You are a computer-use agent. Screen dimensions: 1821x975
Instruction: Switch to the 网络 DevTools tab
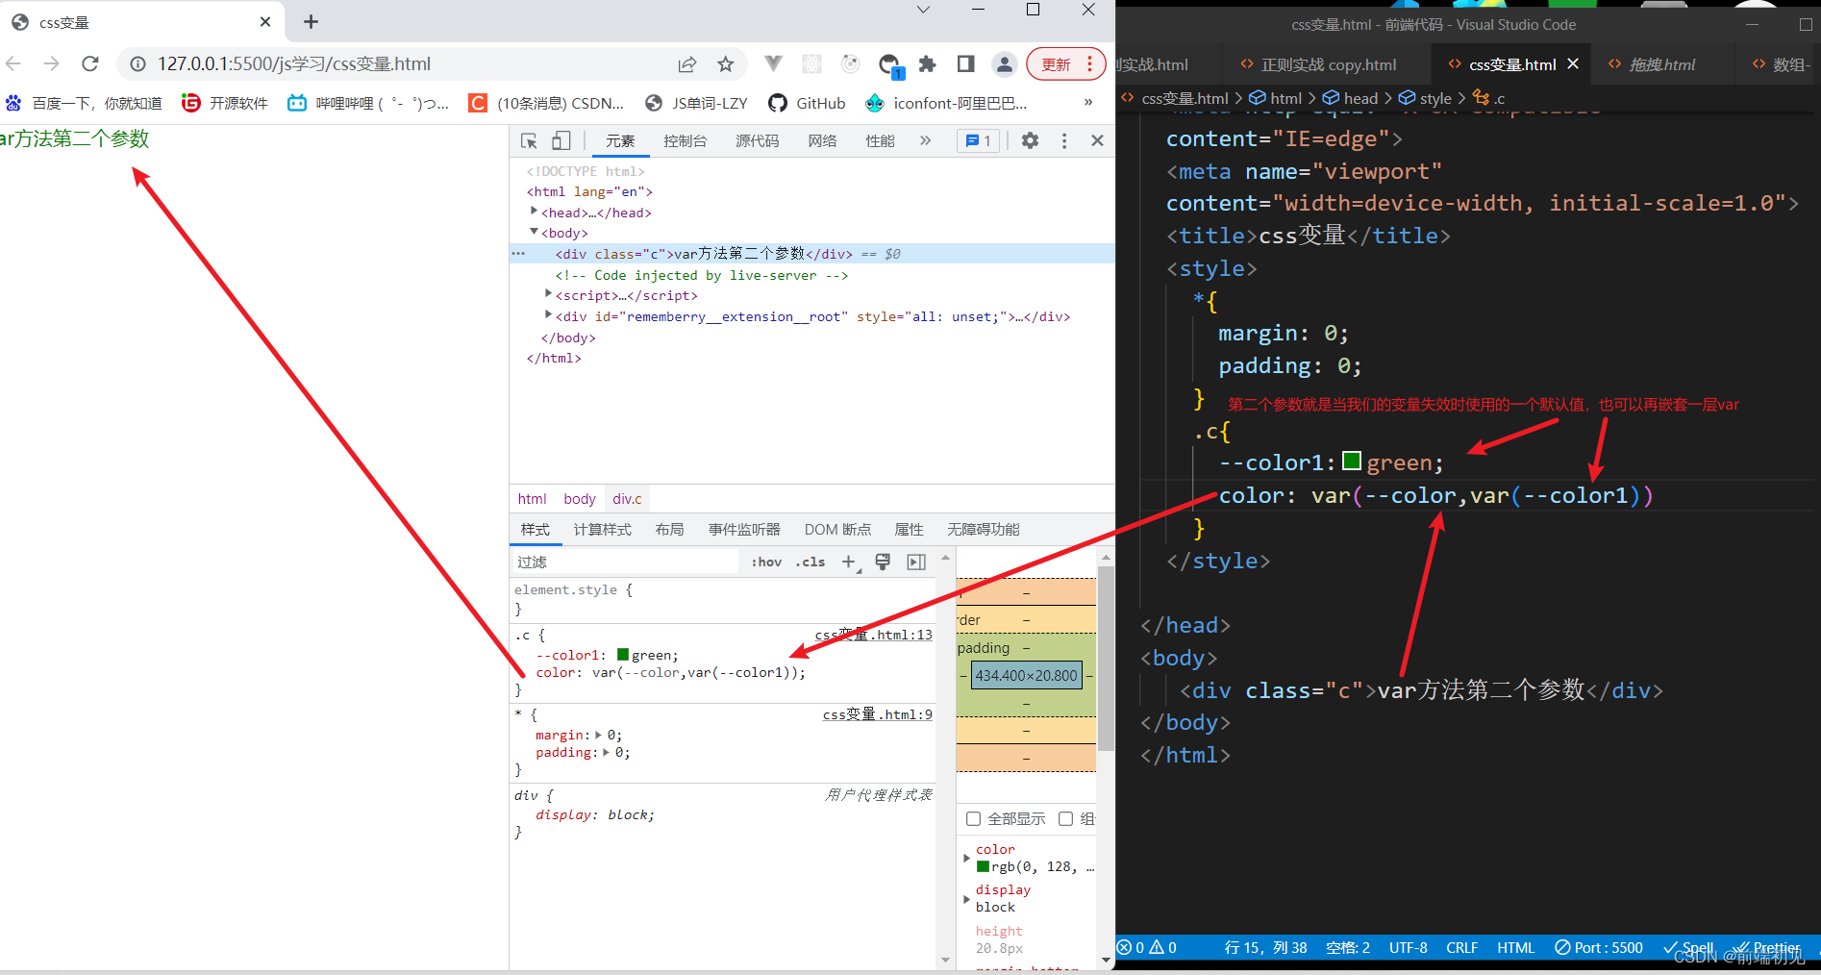click(822, 140)
